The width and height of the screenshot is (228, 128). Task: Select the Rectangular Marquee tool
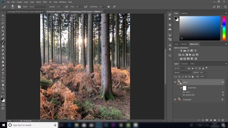tap(3, 19)
